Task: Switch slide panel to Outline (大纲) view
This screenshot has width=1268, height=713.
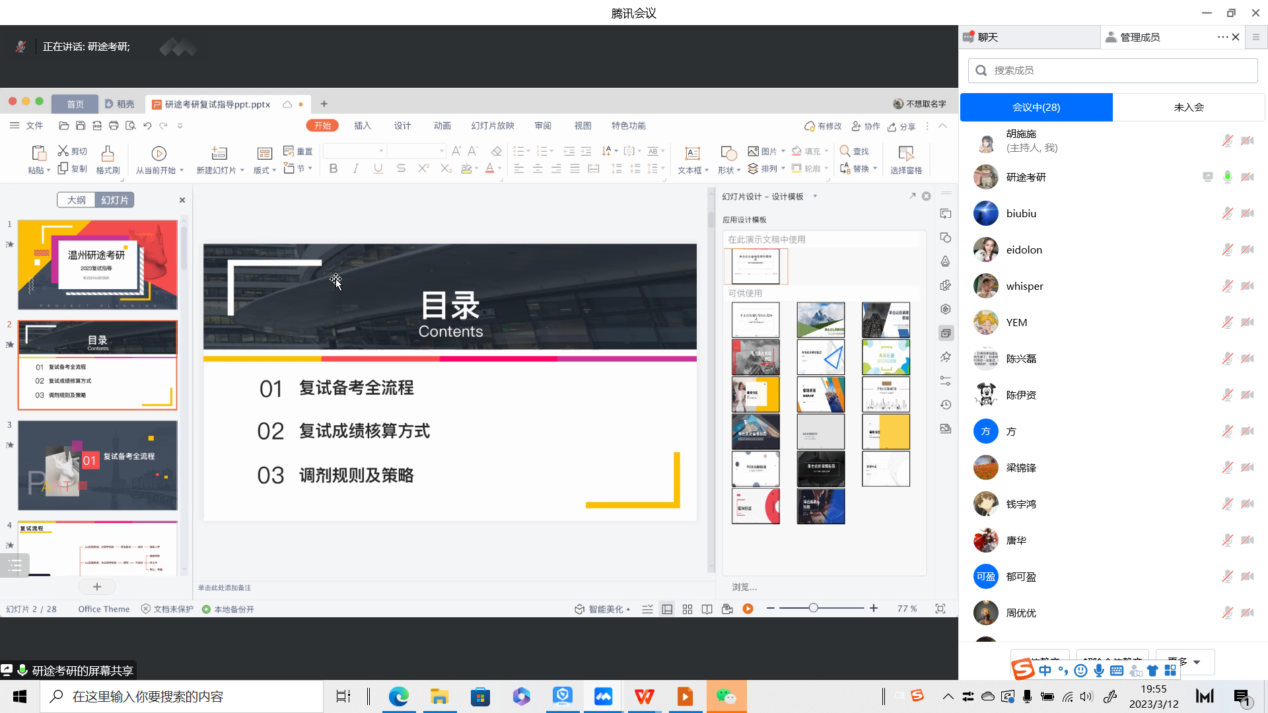Action: point(77,200)
